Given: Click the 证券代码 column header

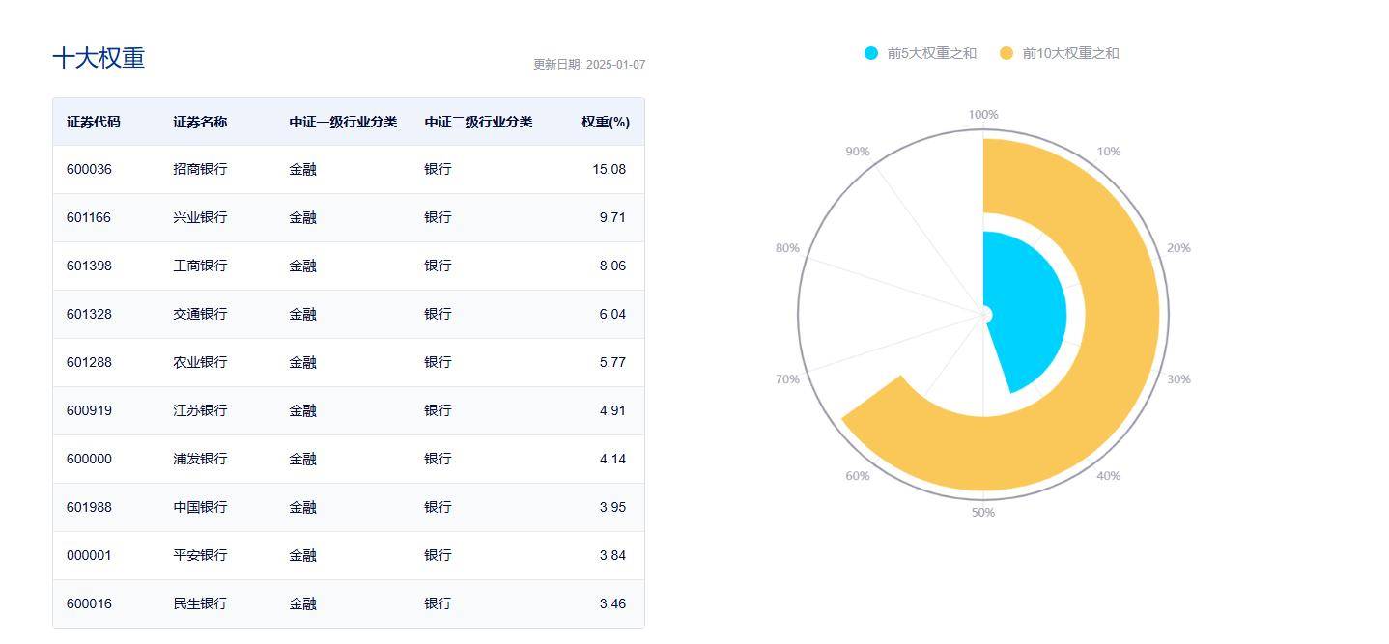Looking at the screenshot, I should [94, 122].
